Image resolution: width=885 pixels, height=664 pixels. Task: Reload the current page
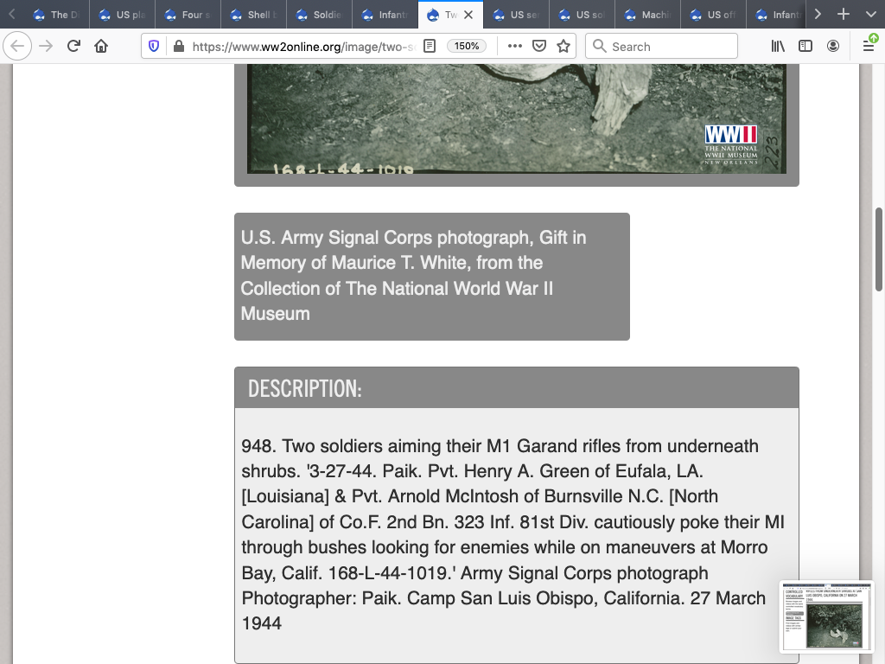pyautogui.click(x=73, y=47)
